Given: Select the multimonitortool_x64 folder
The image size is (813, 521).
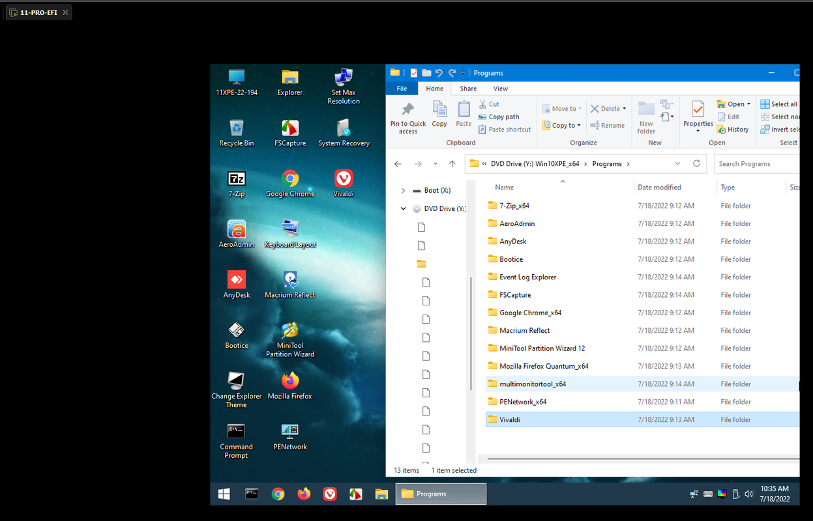Looking at the screenshot, I should [x=642, y=384].
